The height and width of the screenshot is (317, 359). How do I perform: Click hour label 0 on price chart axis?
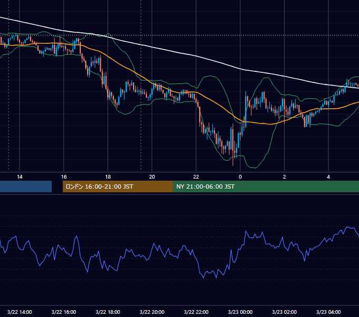240,177
